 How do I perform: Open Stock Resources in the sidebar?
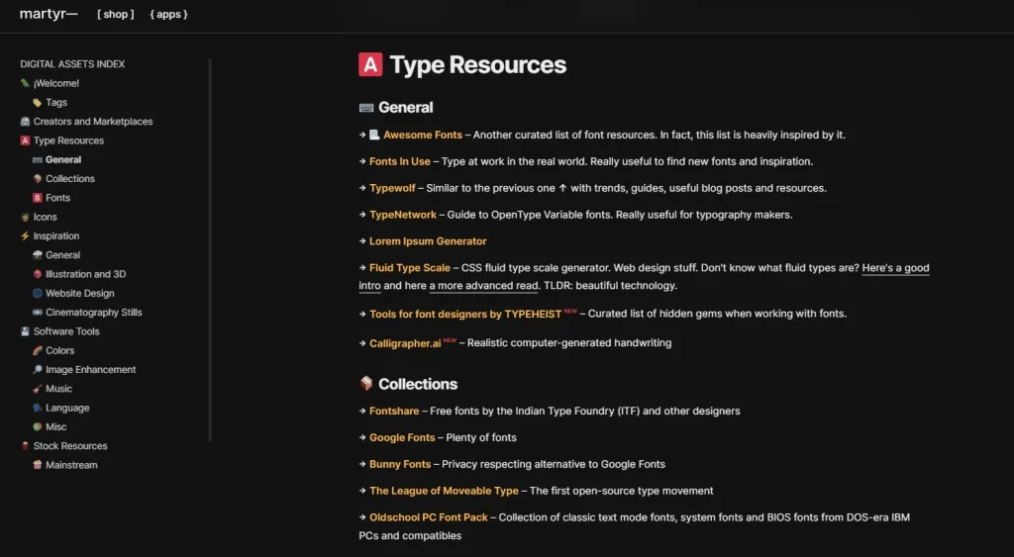click(x=70, y=446)
